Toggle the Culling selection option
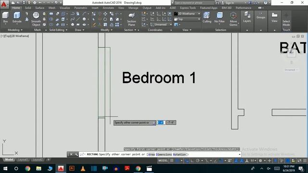Image resolution: width=308 pixels, height=173 pixels. click(x=206, y=17)
